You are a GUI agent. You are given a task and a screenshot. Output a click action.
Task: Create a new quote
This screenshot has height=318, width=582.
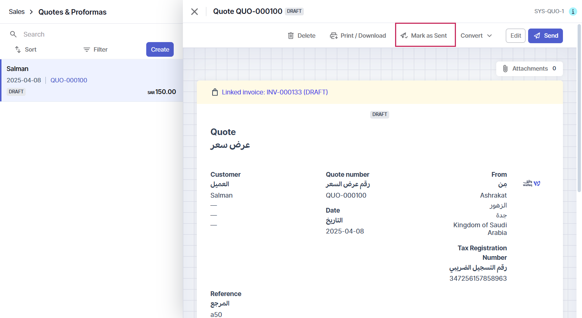(160, 50)
